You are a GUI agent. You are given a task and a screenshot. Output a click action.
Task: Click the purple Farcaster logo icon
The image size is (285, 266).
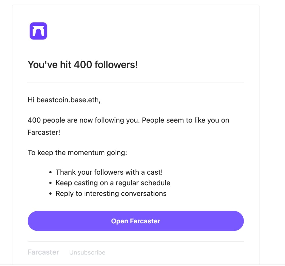pos(38,31)
